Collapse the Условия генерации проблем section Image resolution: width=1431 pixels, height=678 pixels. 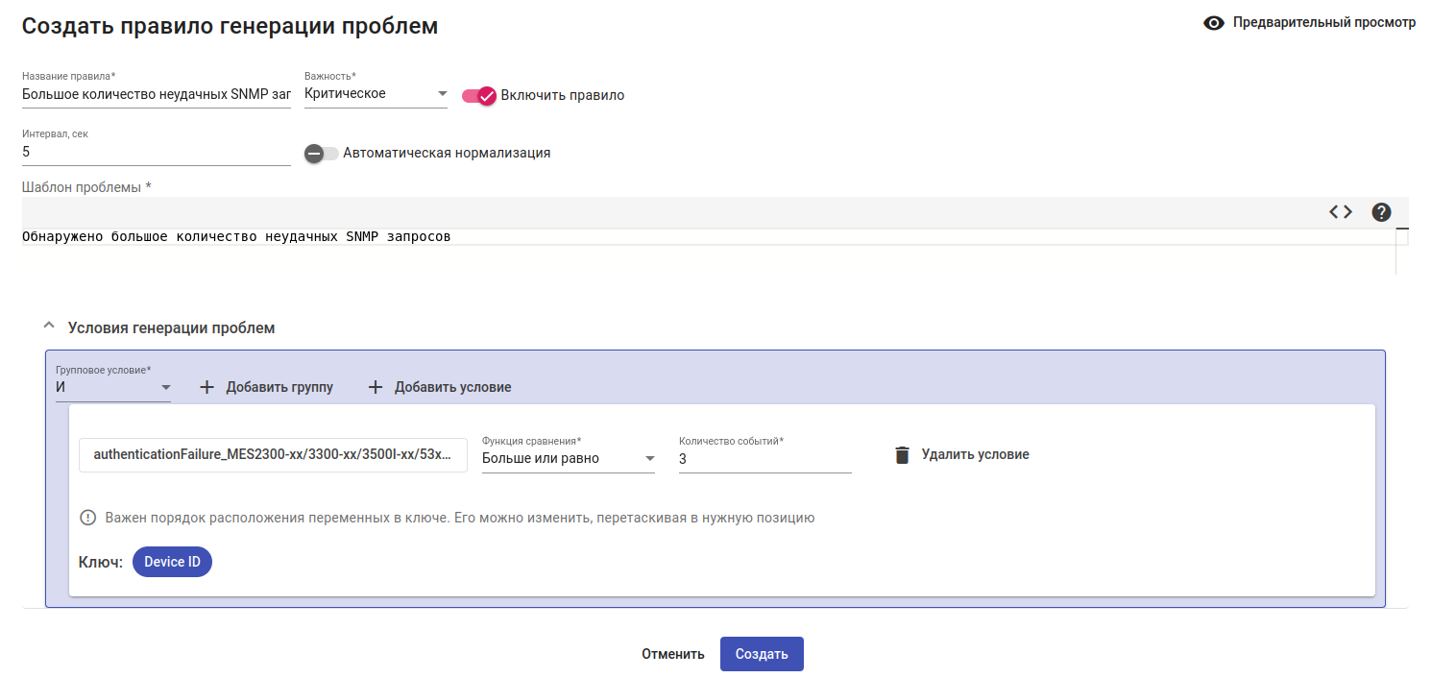50,327
